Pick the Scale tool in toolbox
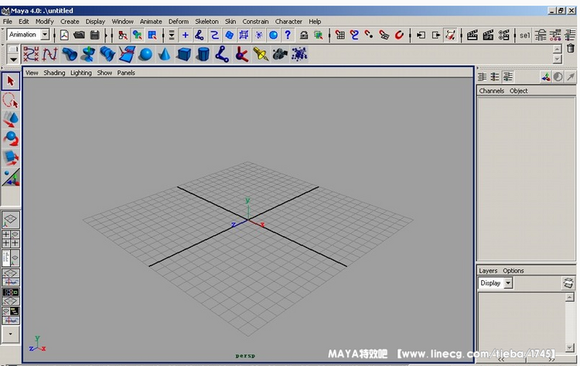 11,158
